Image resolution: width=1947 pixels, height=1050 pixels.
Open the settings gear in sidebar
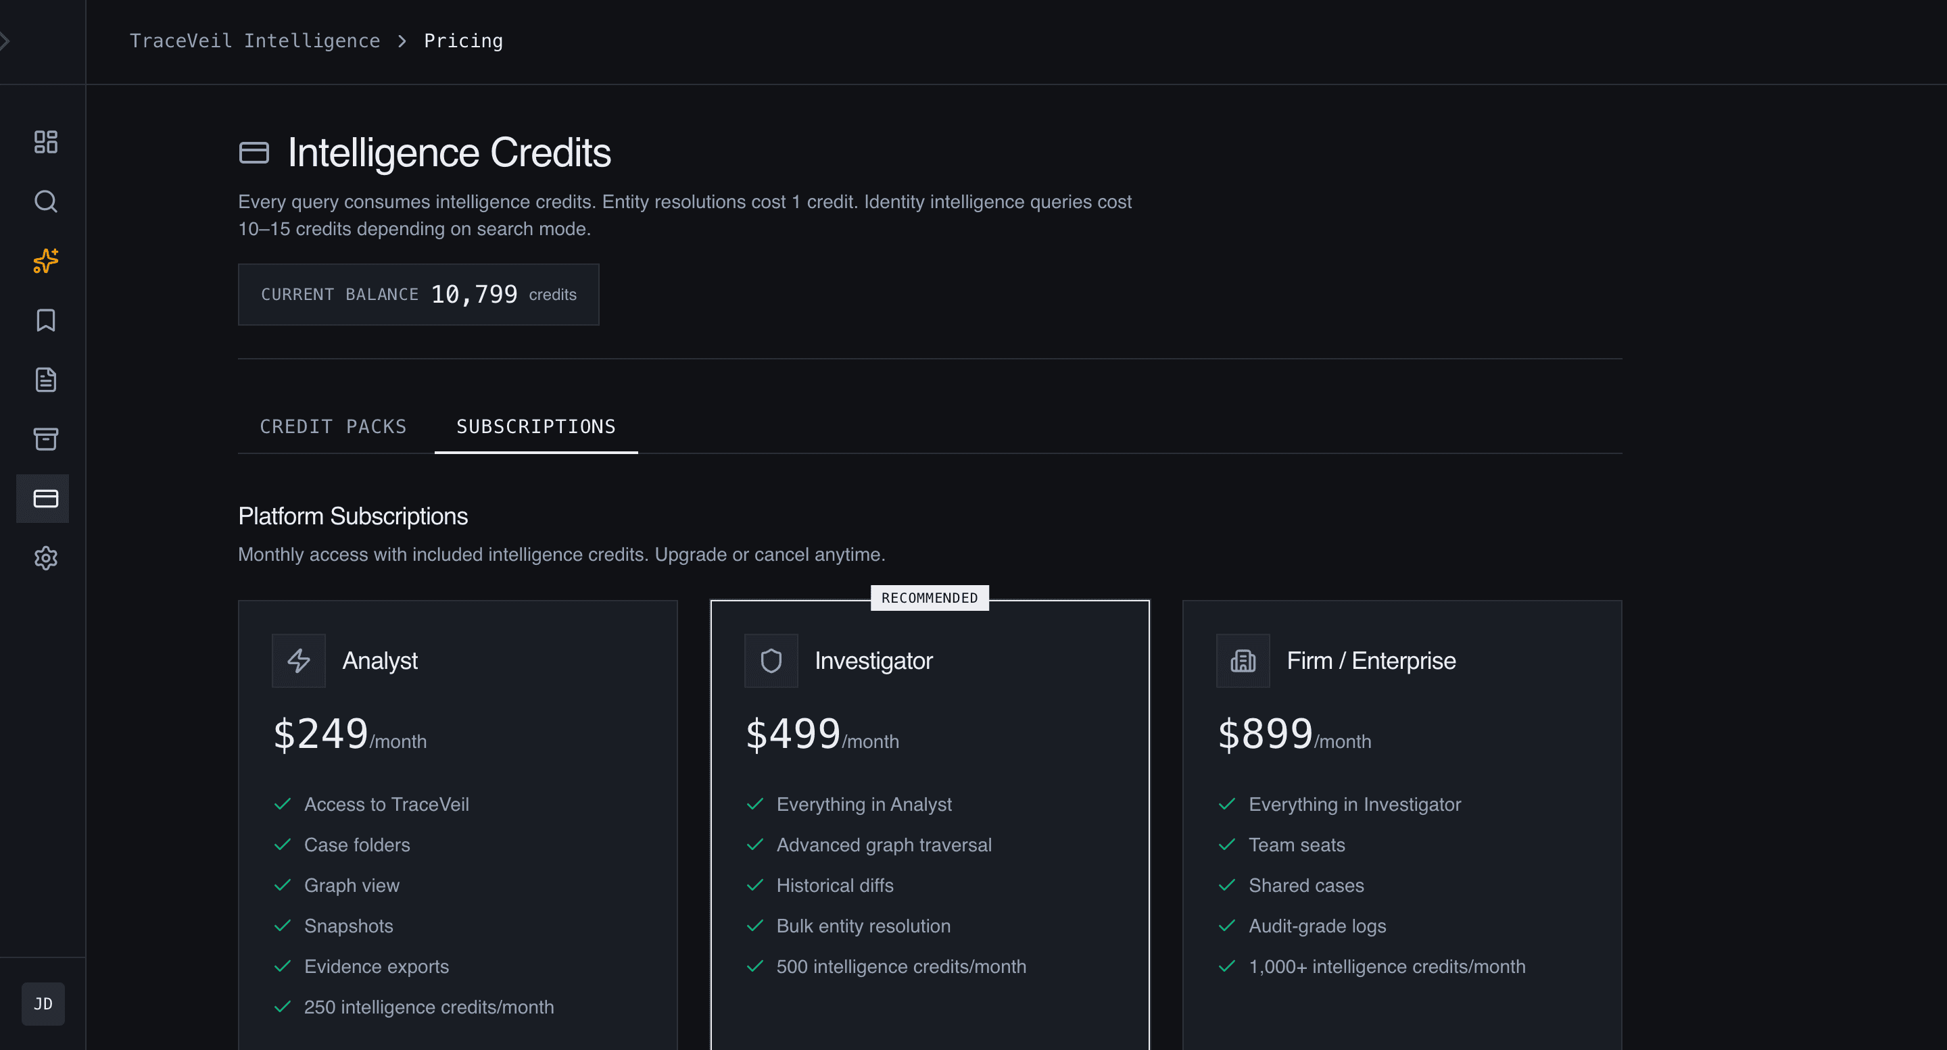point(45,558)
